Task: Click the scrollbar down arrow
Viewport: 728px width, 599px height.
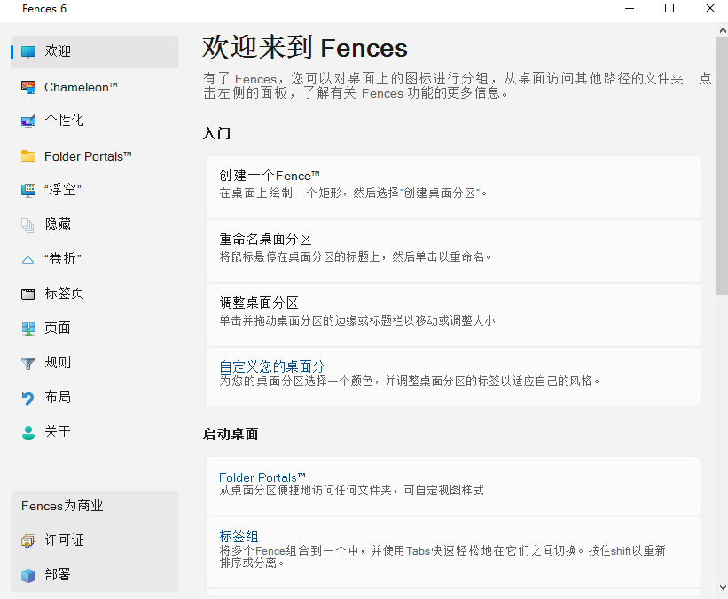Action: (x=723, y=587)
